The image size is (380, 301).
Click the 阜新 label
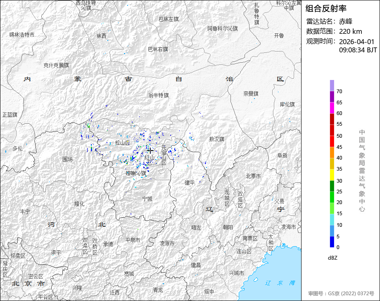coord(283,155)
